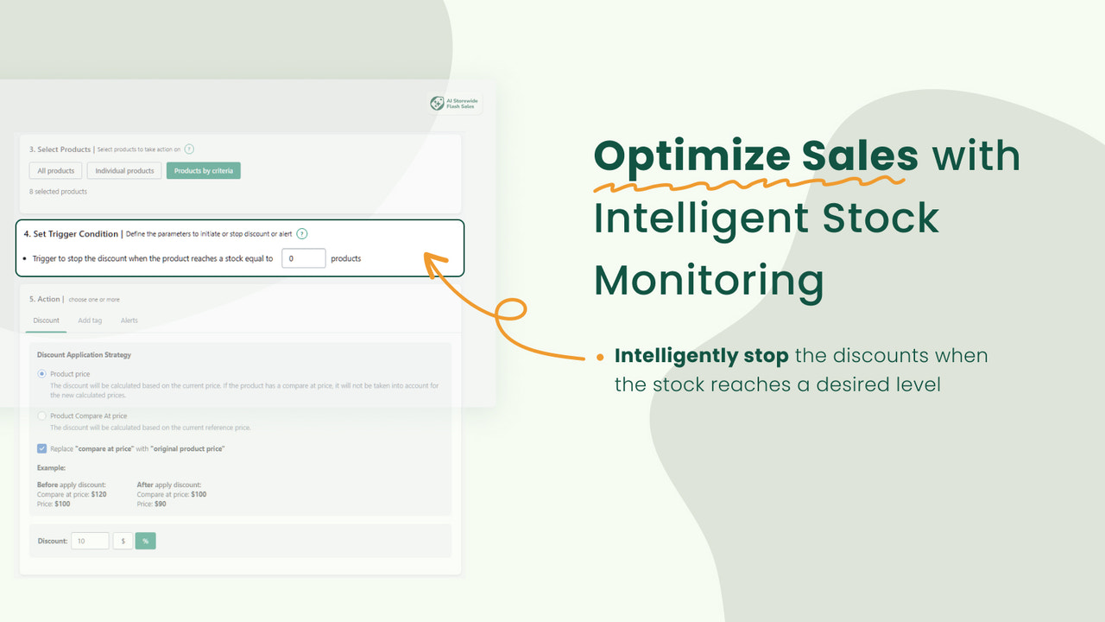Click 'After apply discount:' example label
The width and height of the screenshot is (1105, 622).
point(169,485)
